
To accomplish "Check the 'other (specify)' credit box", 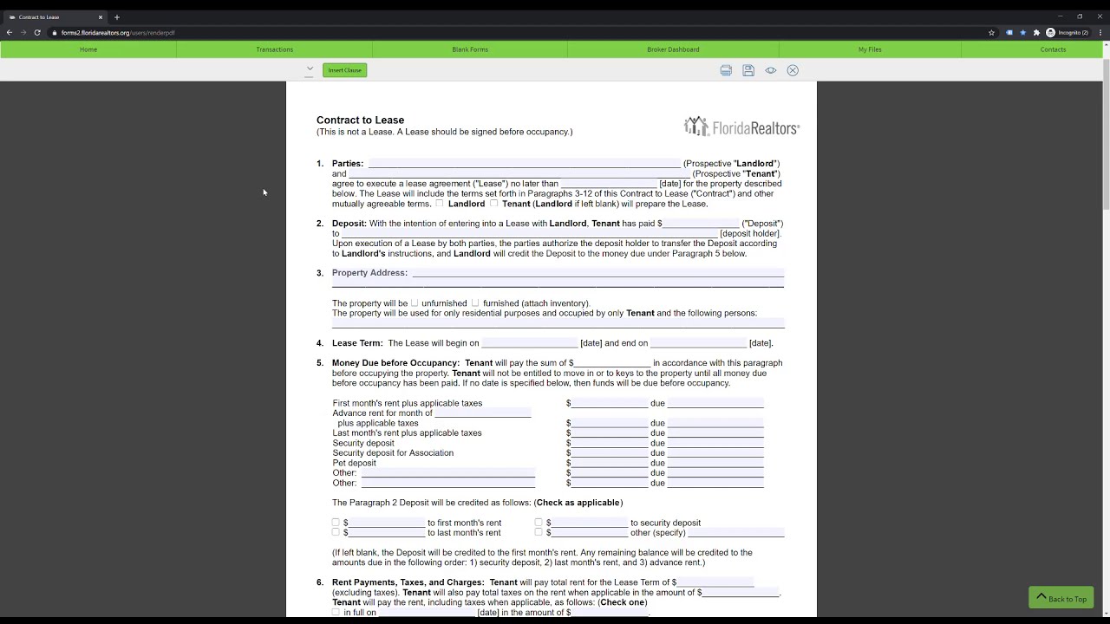I will (x=539, y=532).
